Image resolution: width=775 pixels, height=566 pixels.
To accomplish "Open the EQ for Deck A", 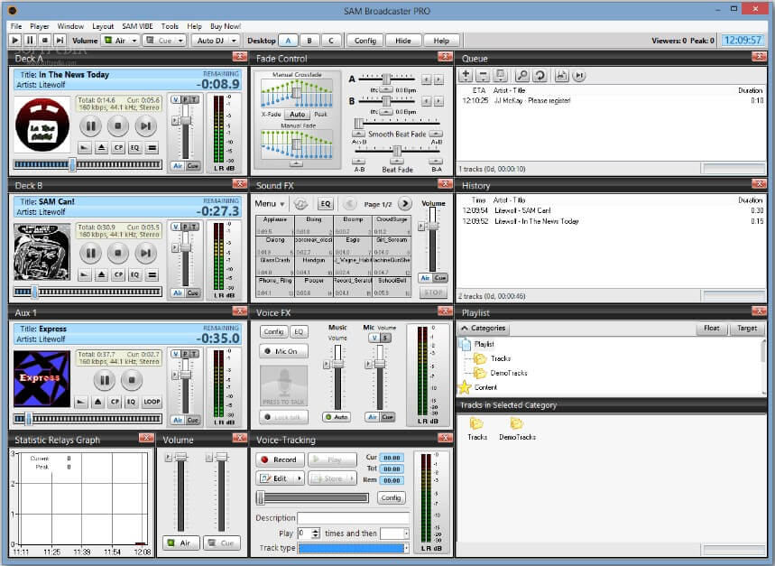I will click(134, 147).
